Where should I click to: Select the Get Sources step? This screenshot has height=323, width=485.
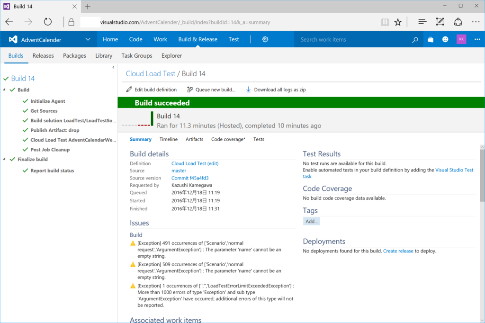click(x=44, y=111)
